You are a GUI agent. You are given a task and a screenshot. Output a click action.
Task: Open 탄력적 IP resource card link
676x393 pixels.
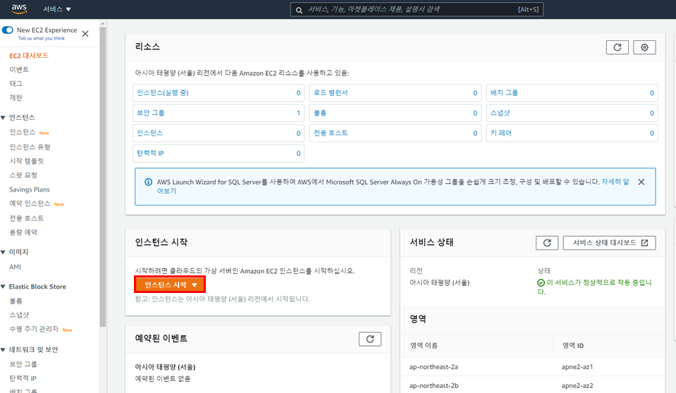(150, 154)
